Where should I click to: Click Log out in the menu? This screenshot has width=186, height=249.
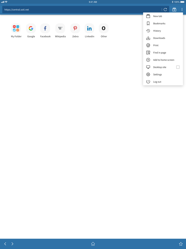(163, 82)
